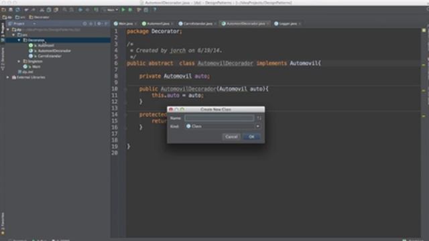This screenshot has height=241, width=429.
Task: Select External Libraries in project tree
Action: tap(28, 78)
